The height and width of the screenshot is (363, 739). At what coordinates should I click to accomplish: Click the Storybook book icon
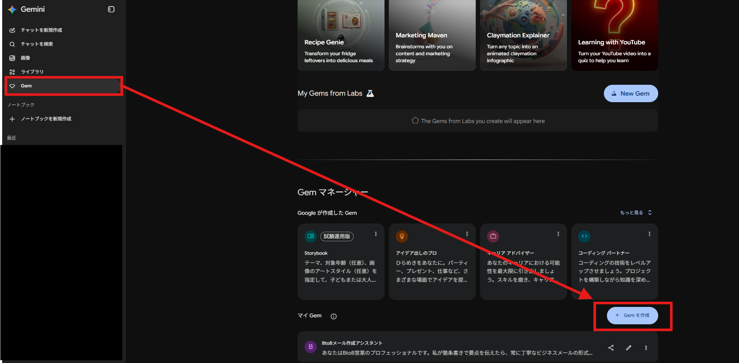[x=311, y=236]
